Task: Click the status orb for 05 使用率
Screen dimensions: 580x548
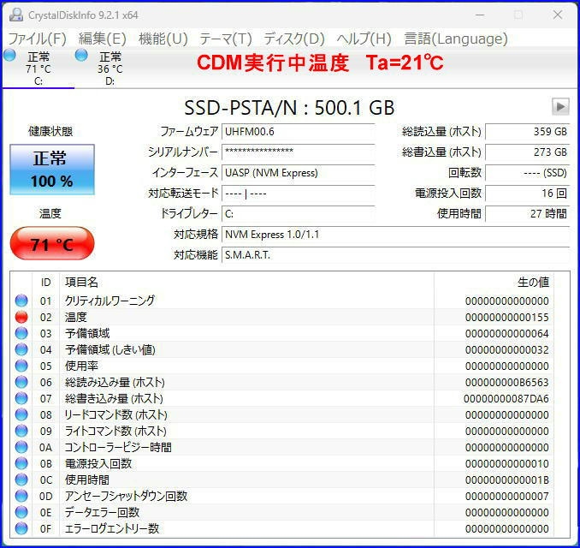Action: pos(21,366)
